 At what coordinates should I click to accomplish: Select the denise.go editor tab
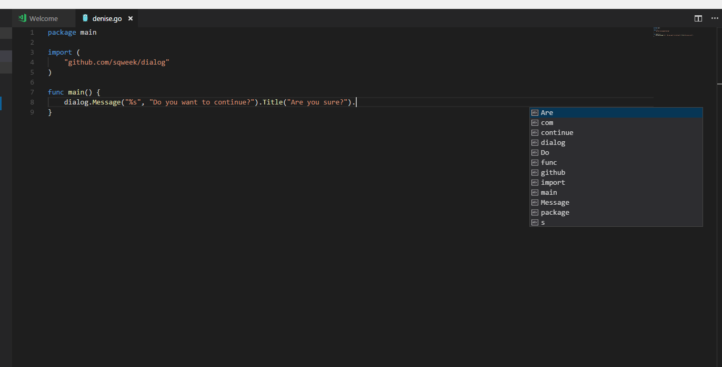tap(107, 18)
